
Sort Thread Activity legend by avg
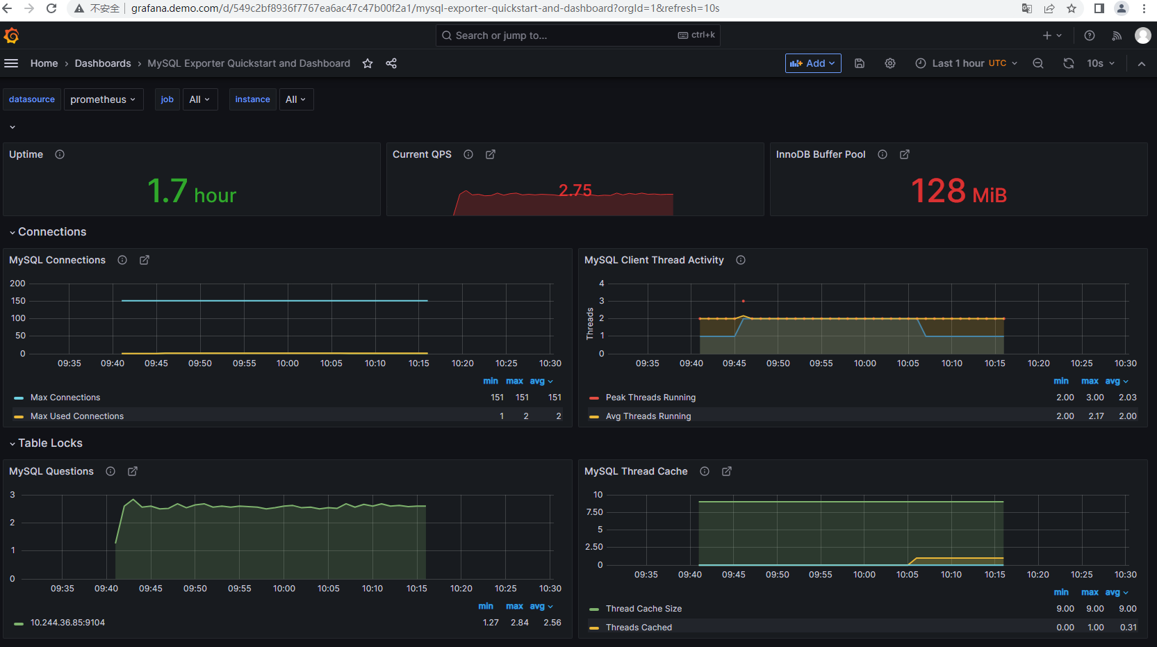pyautogui.click(x=1117, y=381)
